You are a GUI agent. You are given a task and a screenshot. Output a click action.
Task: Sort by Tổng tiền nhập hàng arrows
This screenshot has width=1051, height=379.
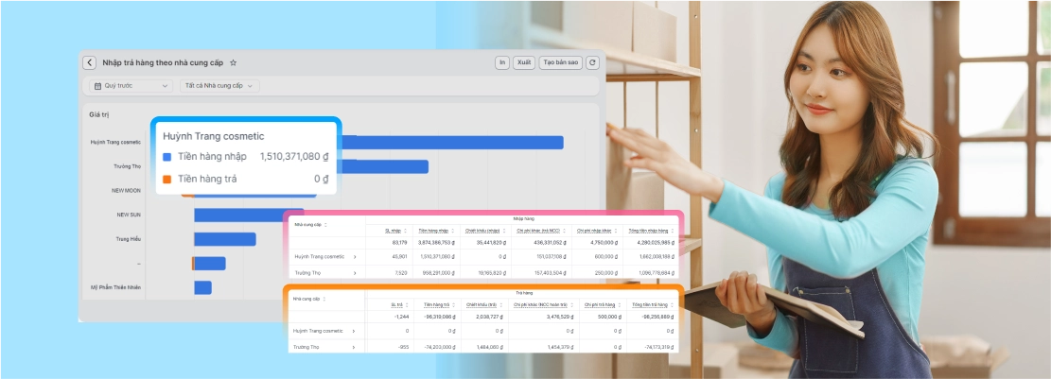[673, 230]
